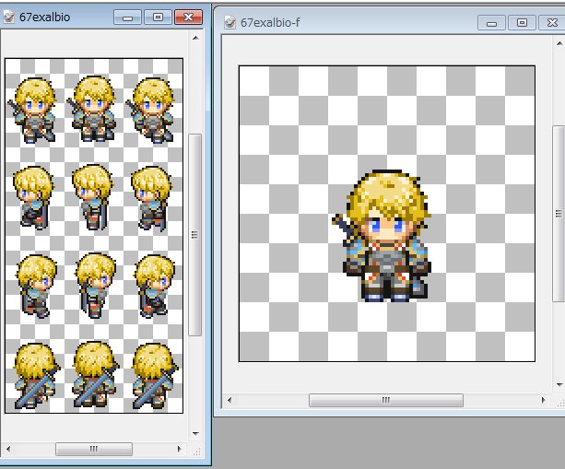Select middle right-facing sprite in third row
The width and height of the screenshot is (565, 469).
[96, 286]
